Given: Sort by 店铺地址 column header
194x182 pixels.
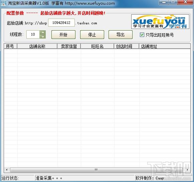Looking at the screenshot, I should (x=165, y=46).
